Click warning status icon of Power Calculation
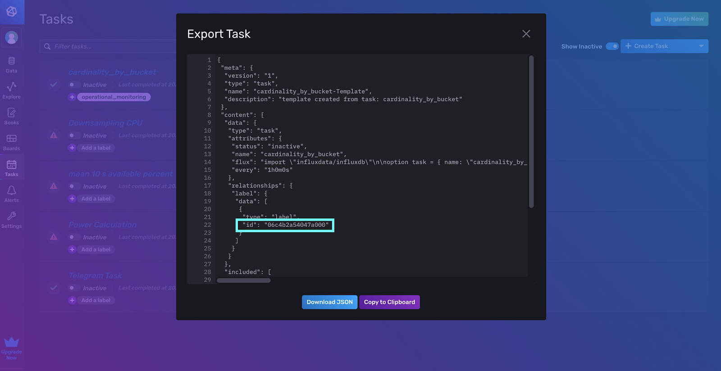Image resolution: width=721 pixels, height=371 pixels. coord(54,237)
